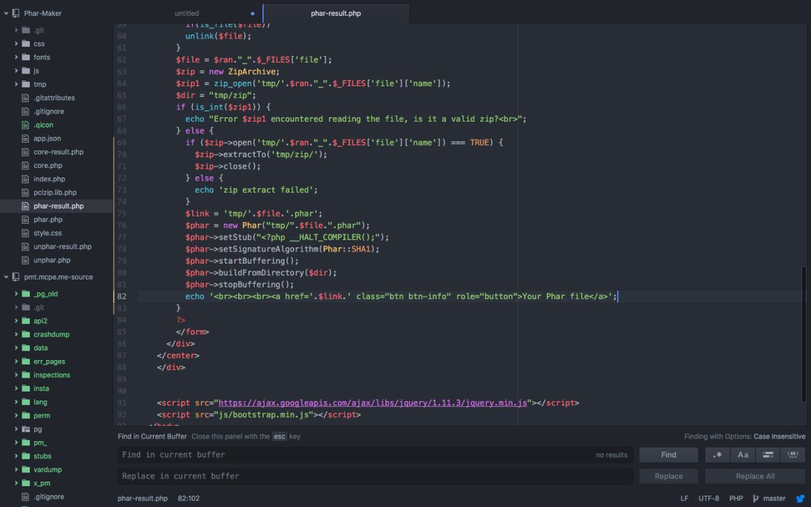This screenshot has height=507, width=811.
Task: Click the 82:102 cursor position
Action: 189,499
